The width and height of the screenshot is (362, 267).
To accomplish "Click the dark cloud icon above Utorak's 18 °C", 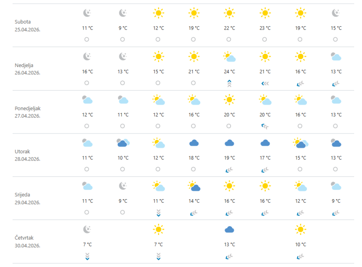I will click(194, 143).
